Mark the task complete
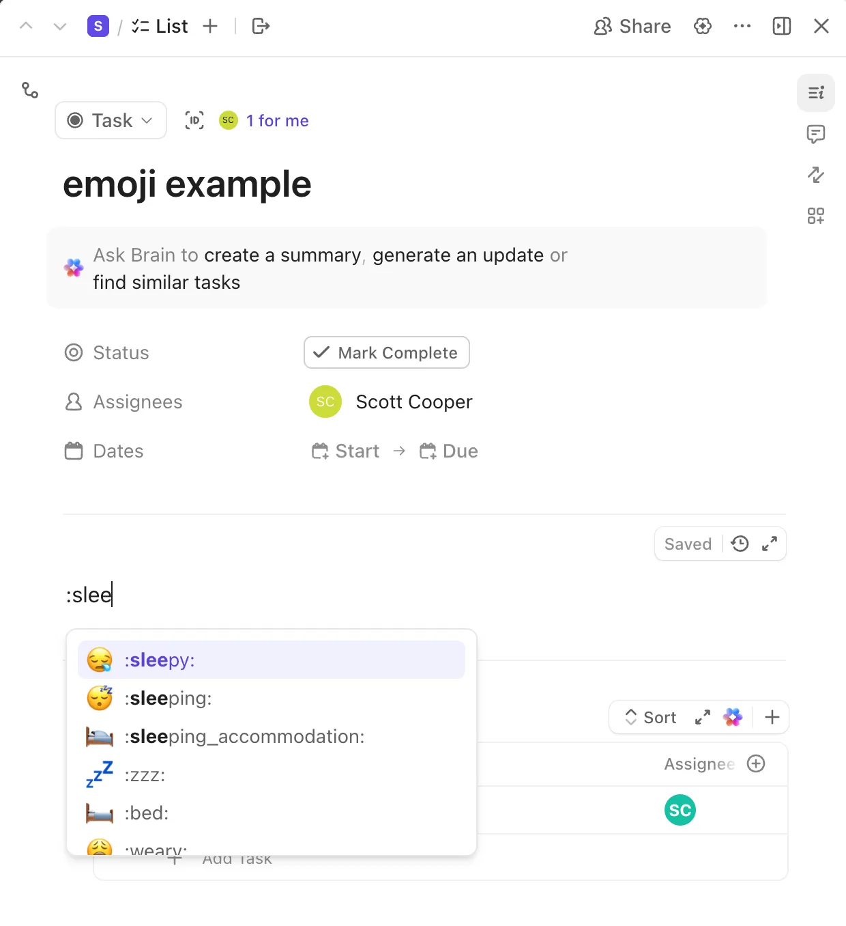This screenshot has width=846, height=926. coord(386,352)
